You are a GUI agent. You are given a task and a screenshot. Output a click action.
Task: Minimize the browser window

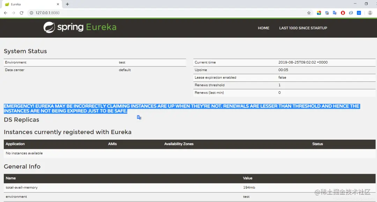[355, 4]
